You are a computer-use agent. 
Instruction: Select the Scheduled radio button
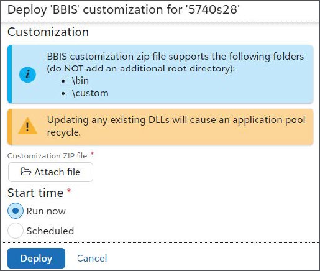click(x=16, y=231)
